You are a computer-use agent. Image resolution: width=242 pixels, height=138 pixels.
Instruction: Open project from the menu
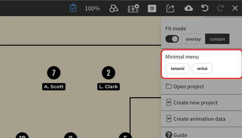[201, 87]
